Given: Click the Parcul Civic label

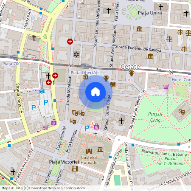Looking at the screenshot, I should click(155, 117).
